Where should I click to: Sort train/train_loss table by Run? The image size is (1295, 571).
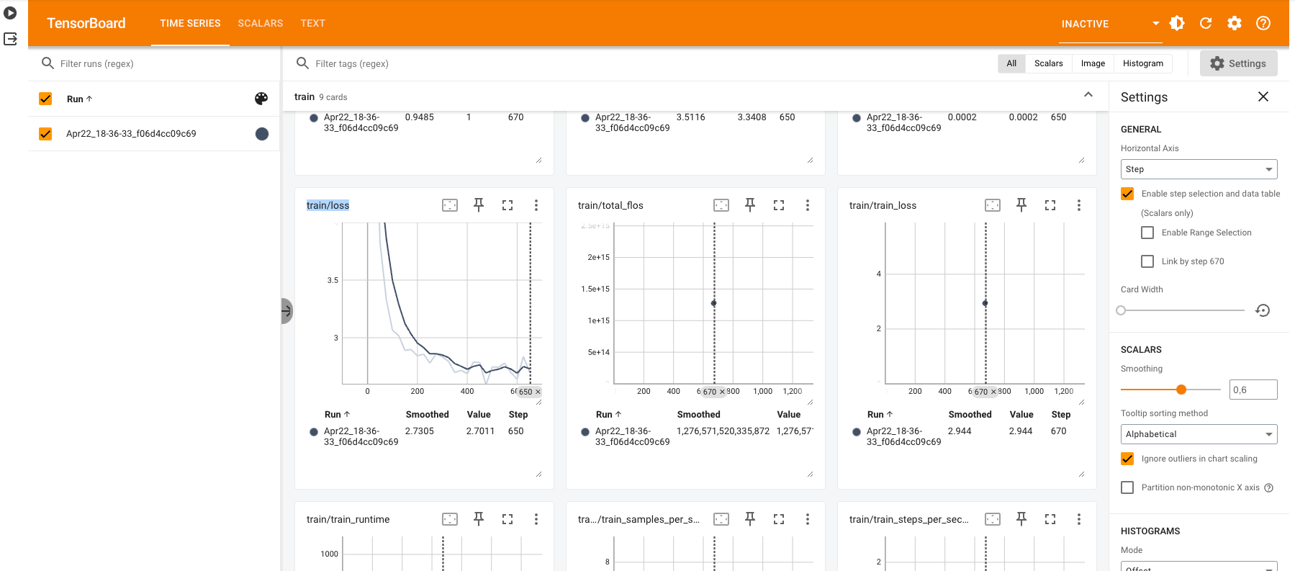click(x=880, y=415)
